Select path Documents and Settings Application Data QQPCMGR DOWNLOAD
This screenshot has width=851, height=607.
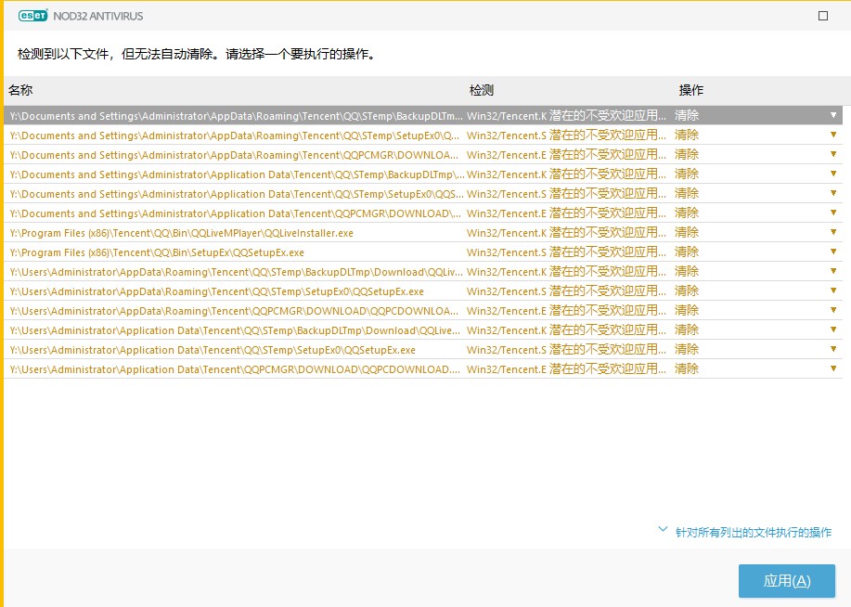(x=236, y=213)
